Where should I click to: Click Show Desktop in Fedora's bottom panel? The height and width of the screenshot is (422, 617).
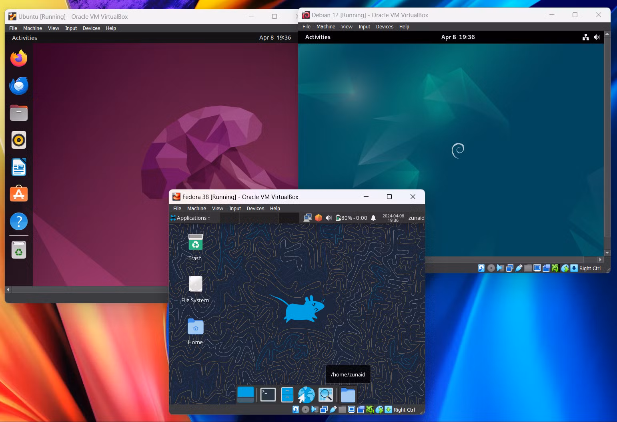245,394
